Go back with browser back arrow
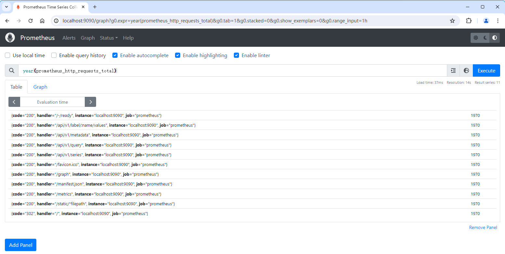This screenshot has width=505, height=254. point(7,21)
